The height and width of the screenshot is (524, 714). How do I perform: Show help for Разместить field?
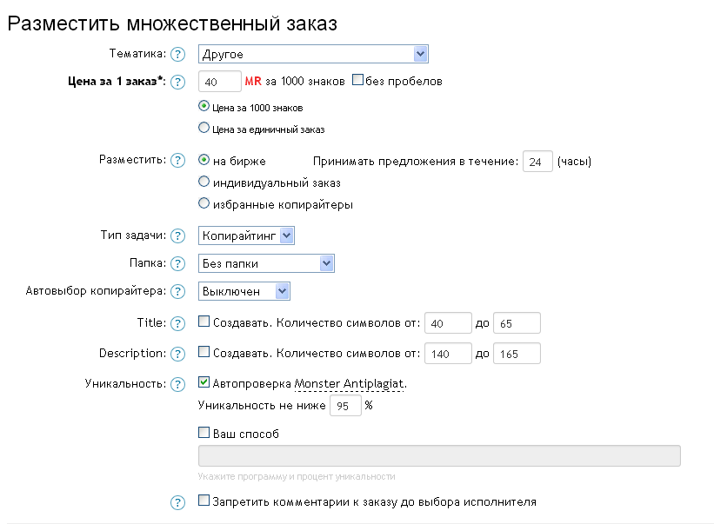coord(177,161)
